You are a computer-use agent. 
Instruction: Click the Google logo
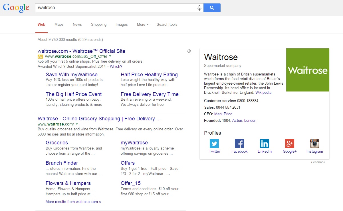point(16,8)
